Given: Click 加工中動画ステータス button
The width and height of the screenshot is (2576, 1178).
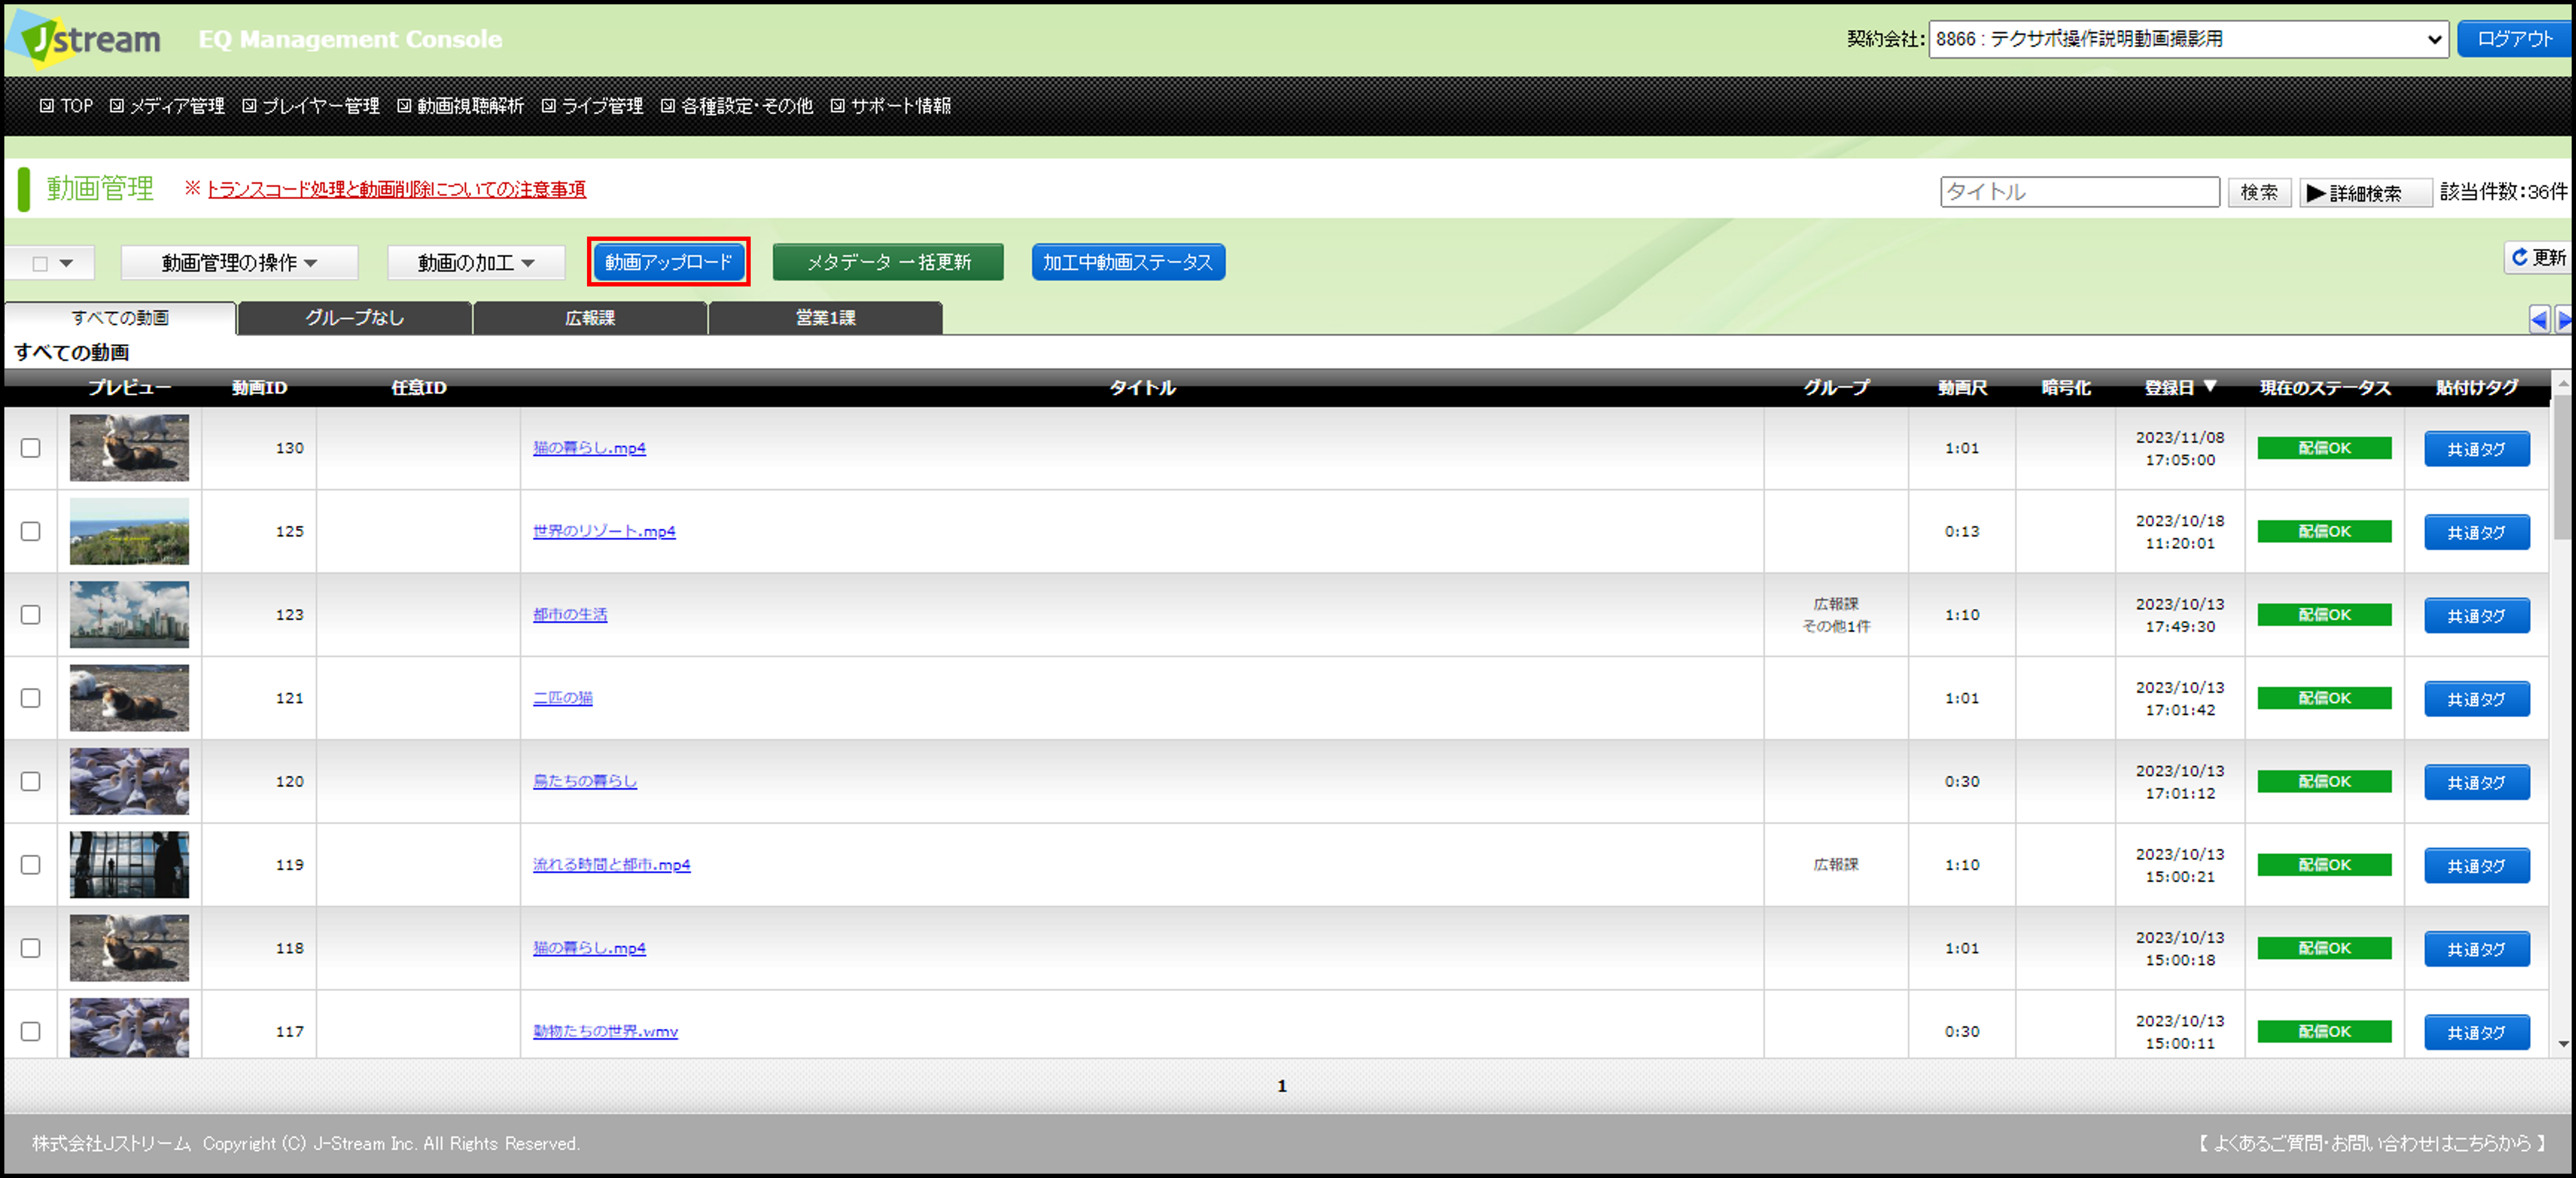Looking at the screenshot, I should 1128,262.
